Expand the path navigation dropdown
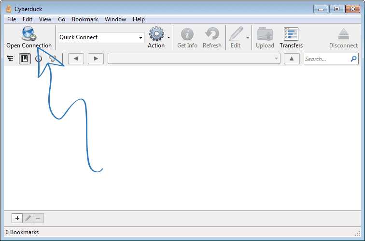Image resolution: width=365 pixels, height=241 pixels. tap(276, 59)
